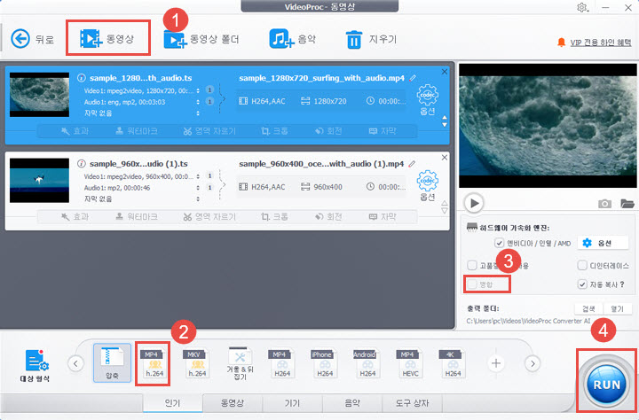Take a snapshot with camera icon
This screenshot has width=639, height=420.
pyautogui.click(x=604, y=204)
